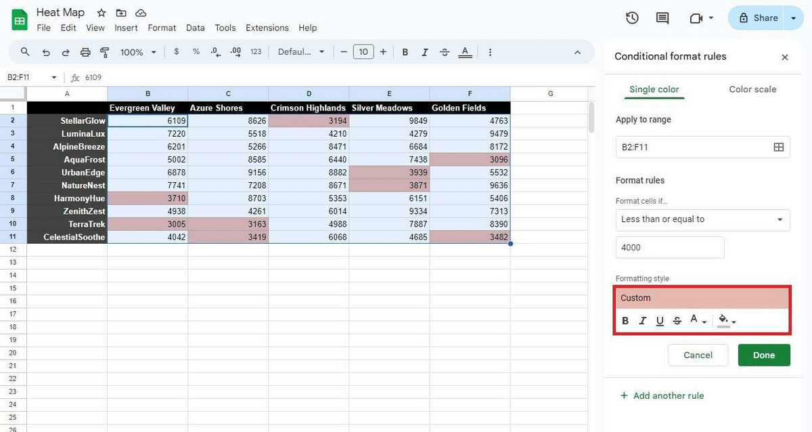Open the Less than or equal to dropdown
Screen dimensions: 812x432
(702, 219)
